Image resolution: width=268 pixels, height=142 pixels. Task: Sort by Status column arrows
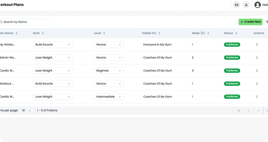click(236, 33)
